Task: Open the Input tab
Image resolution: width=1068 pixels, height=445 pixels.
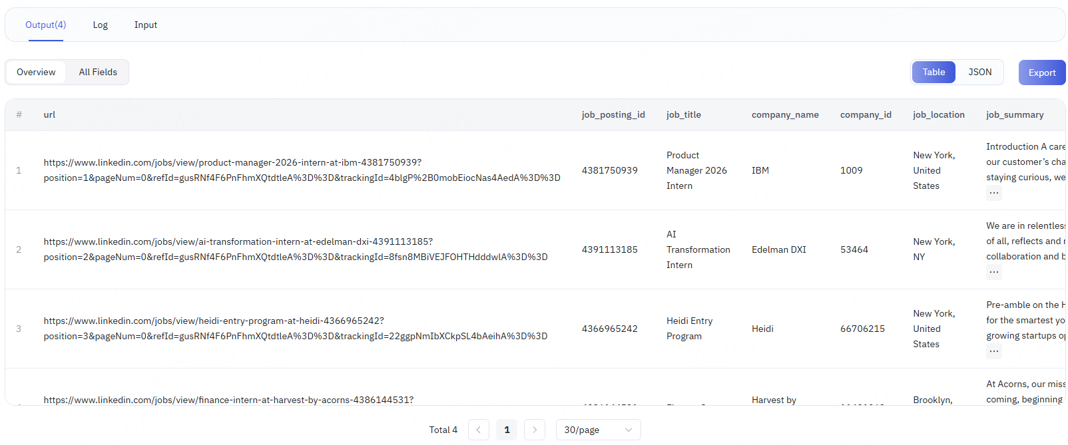Action: click(x=145, y=25)
